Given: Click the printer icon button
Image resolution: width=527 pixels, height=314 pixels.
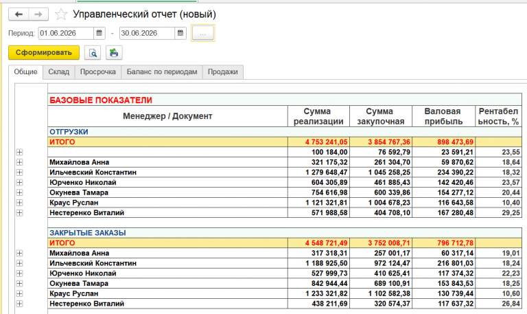Looking at the screenshot, I should (x=114, y=53).
